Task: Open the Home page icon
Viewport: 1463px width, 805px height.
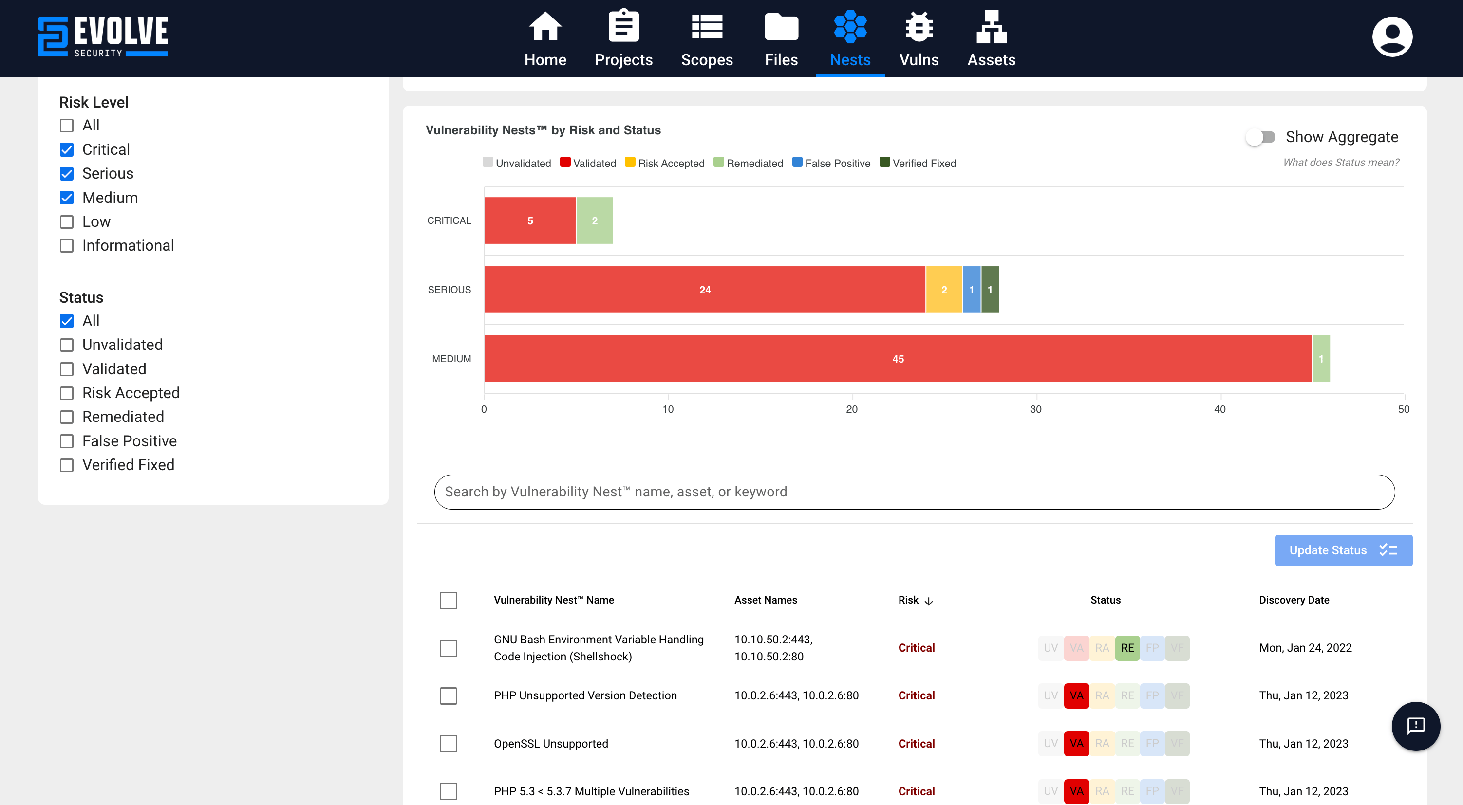Action: (544, 27)
